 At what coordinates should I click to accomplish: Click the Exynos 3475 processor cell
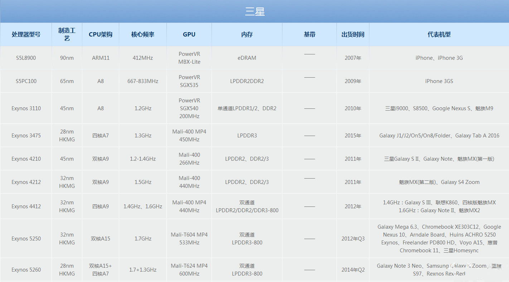[x=26, y=136]
